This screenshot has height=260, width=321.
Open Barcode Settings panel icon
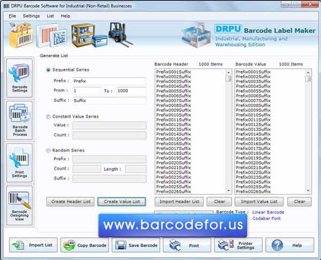pos(20,78)
